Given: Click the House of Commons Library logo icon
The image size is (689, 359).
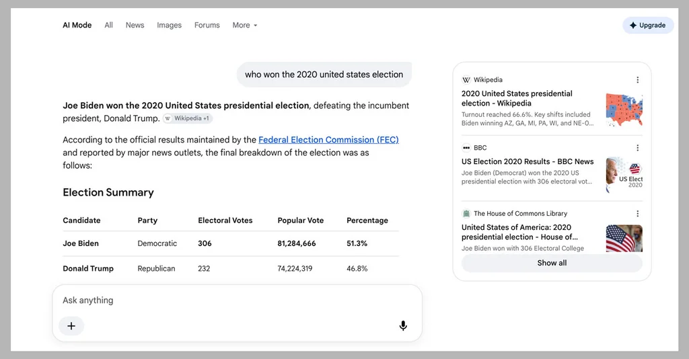Looking at the screenshot, I should 466,214.
